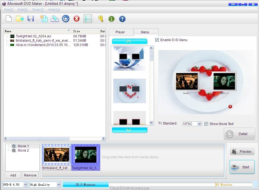Select the blue globe arrow menu template

(x=130, y=58)
